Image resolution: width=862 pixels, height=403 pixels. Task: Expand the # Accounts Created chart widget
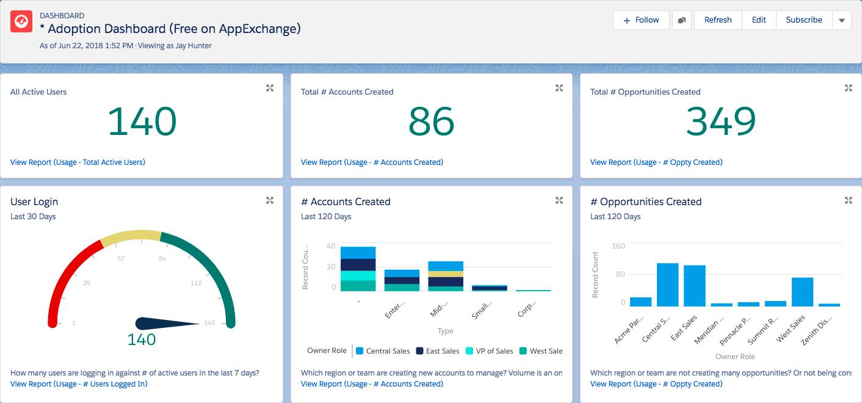[x=559, y=200]
